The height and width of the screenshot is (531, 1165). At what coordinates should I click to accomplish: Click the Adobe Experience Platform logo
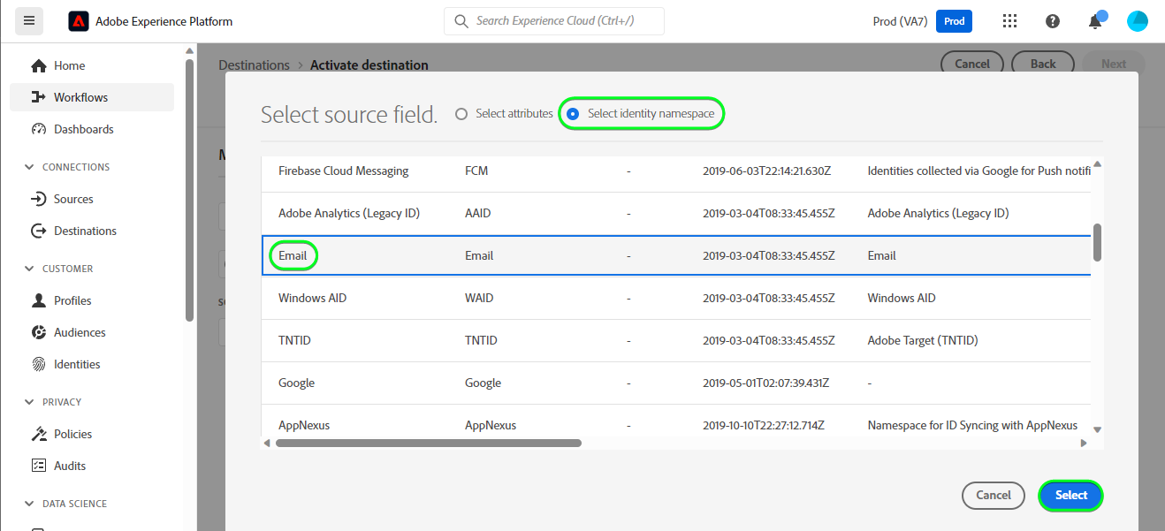(79, 21)
